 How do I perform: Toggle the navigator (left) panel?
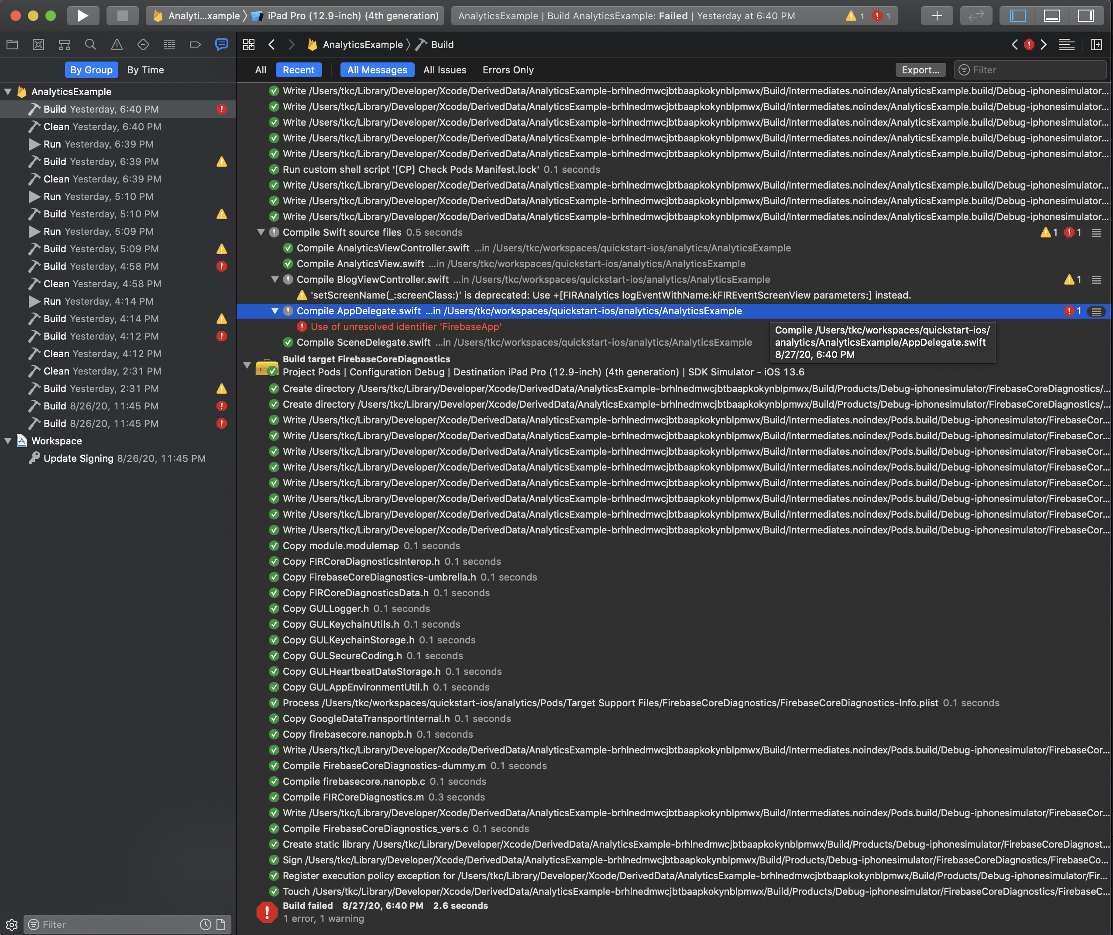1017,16
